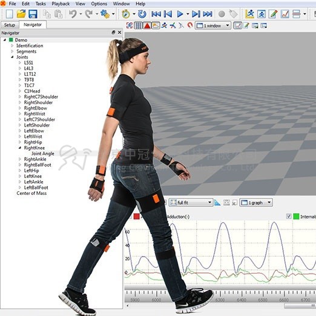Image resolution: width=316 pixels, height=316 pixels.
Task: Collapse the RightKnee tree node
Action: [x=20, y=148]
